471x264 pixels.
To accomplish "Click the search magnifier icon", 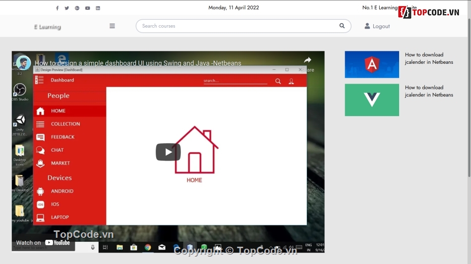I will (342, 26).
